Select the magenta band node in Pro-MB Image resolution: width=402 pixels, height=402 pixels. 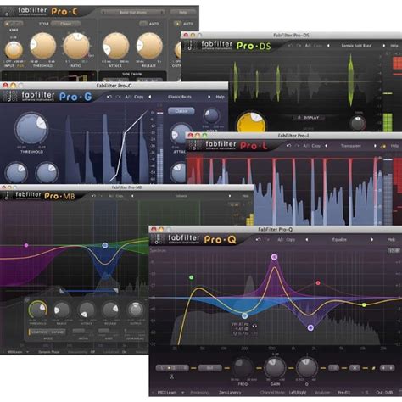point(26,245)
